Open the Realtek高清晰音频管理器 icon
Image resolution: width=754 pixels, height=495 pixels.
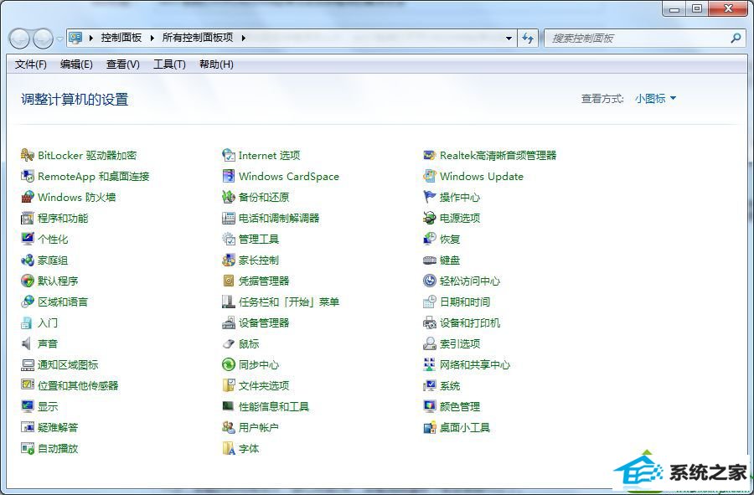pos(430,155)
